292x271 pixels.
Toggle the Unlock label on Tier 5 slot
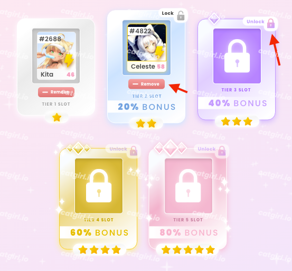tap(206, 149)
